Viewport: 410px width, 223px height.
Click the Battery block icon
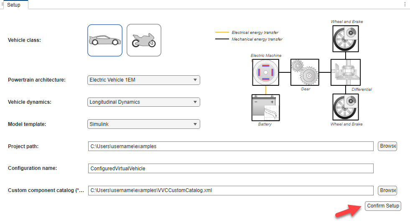click(x=265, y=108)
